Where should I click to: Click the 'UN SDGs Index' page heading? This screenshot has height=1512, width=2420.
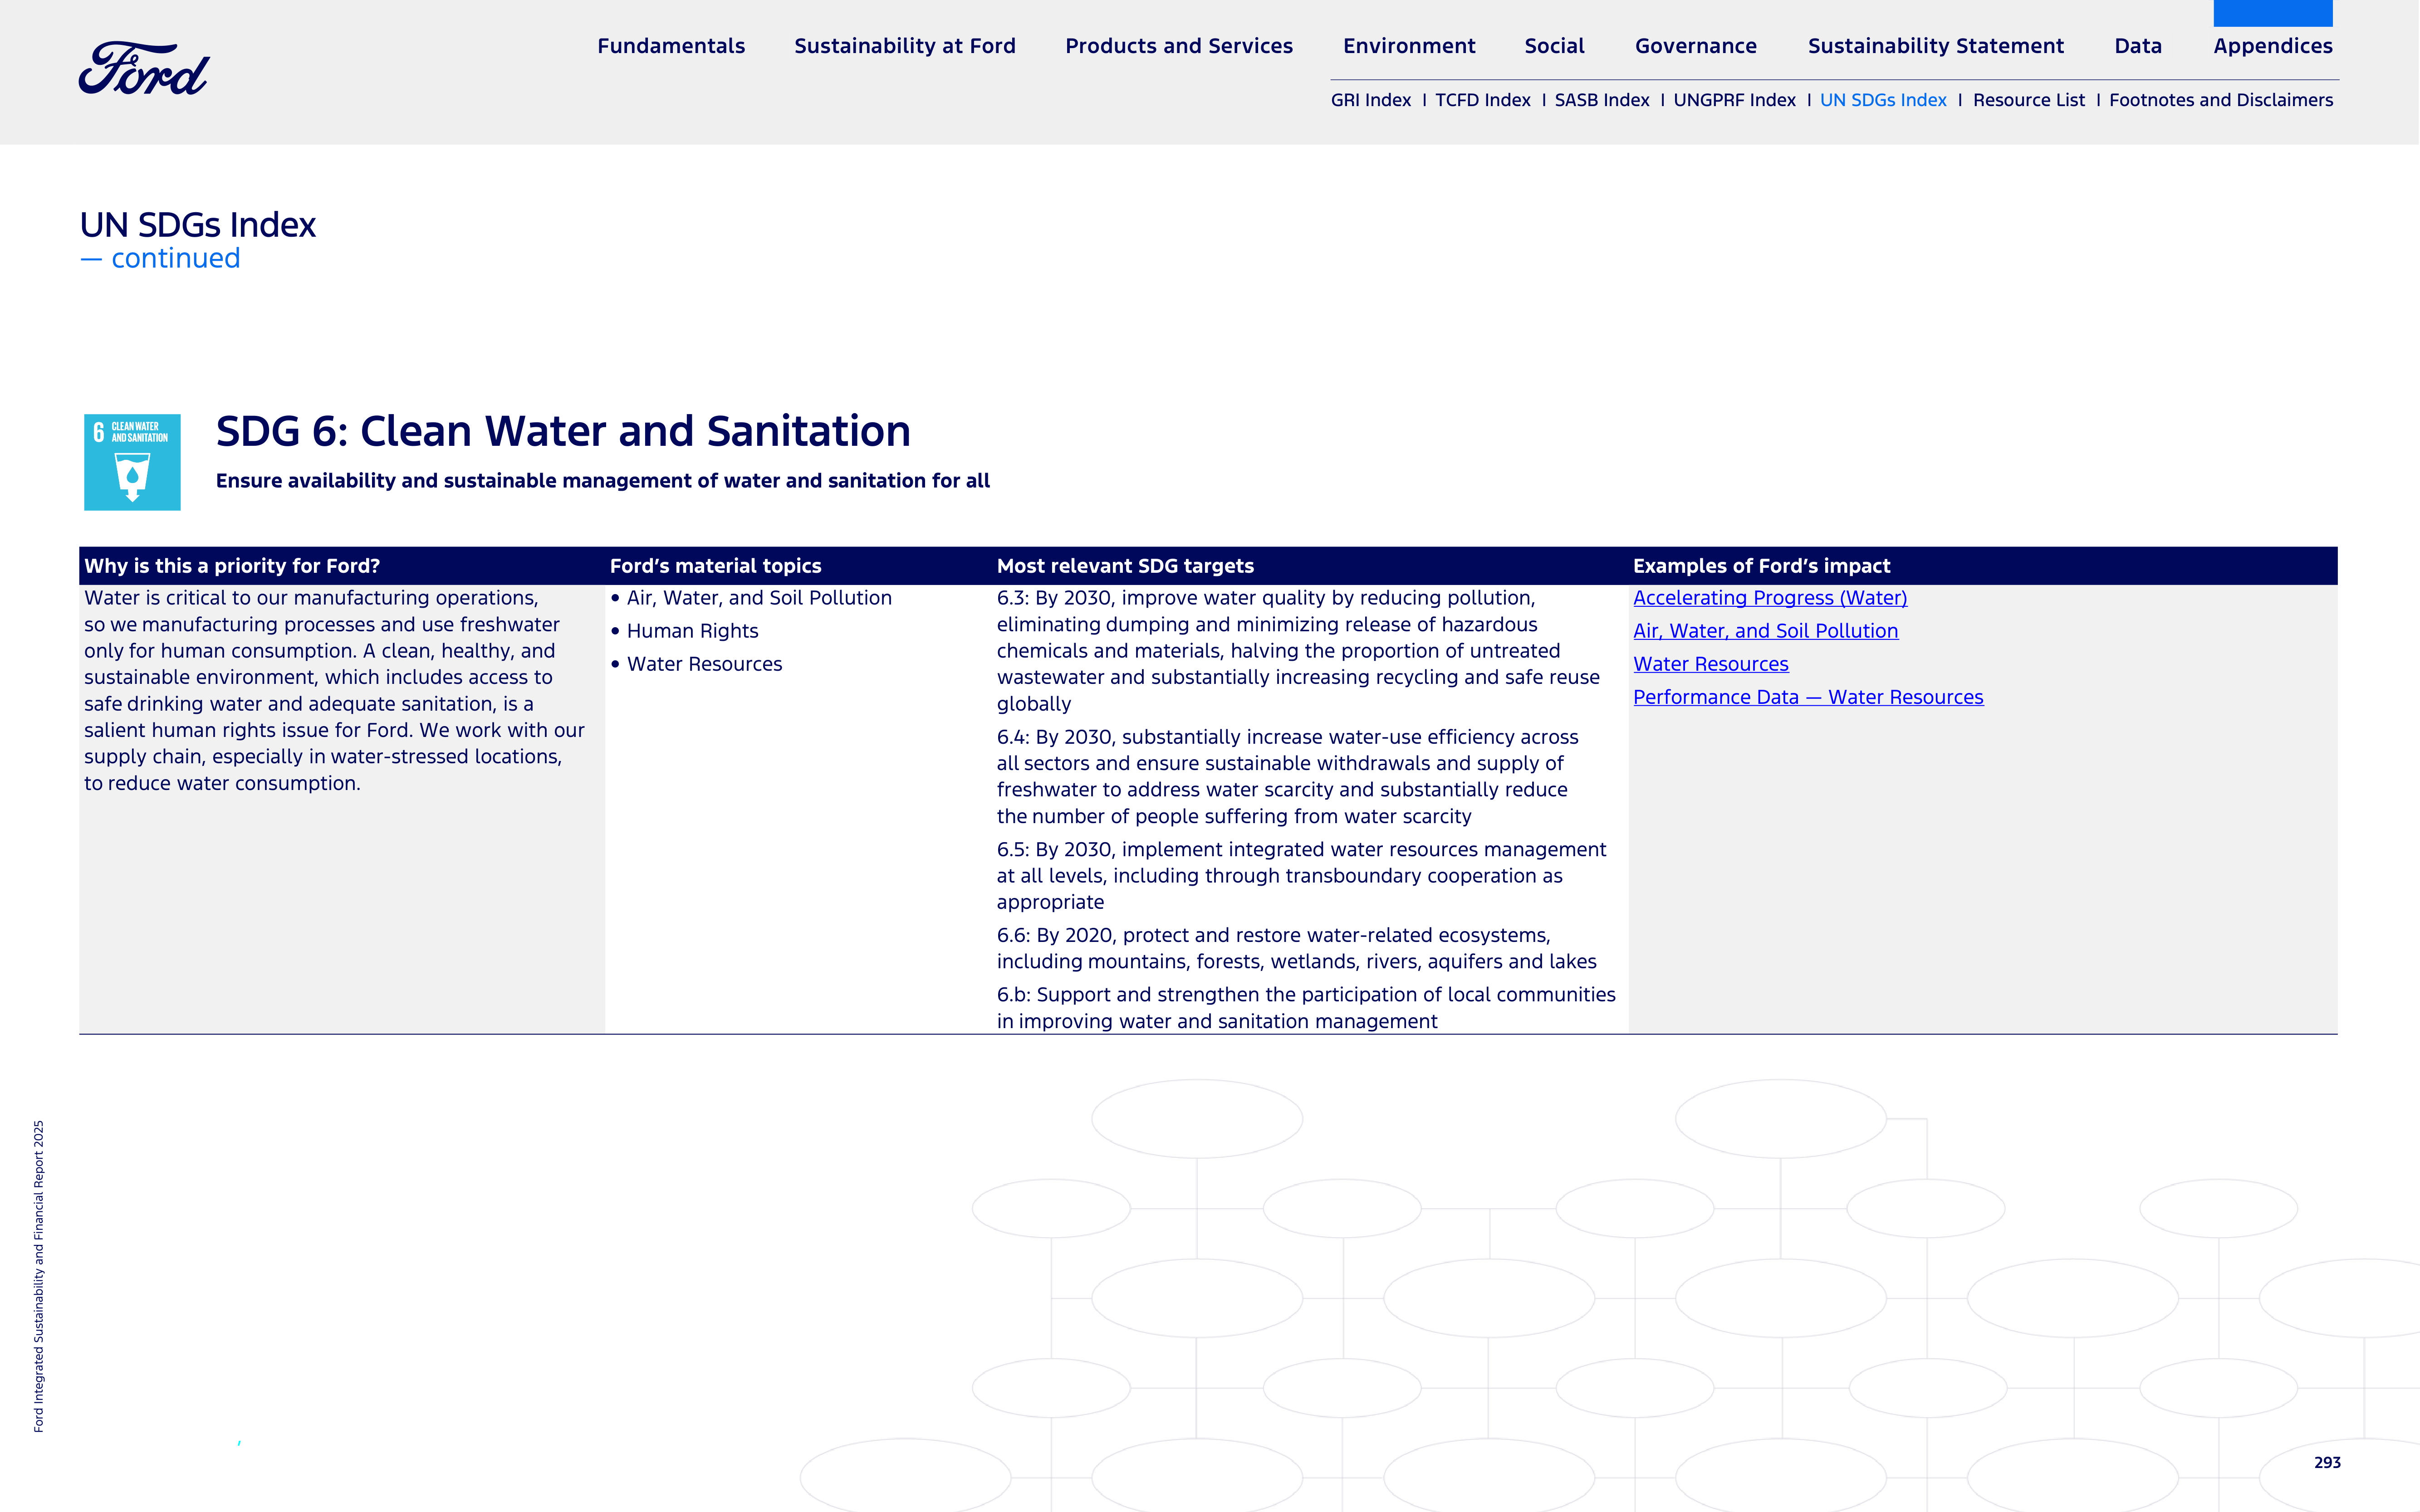[x=198, y=225]
